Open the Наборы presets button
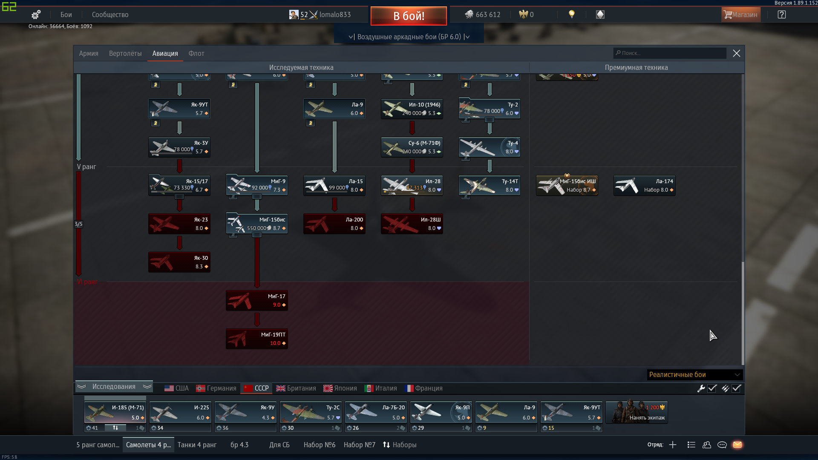 pyautogui.click(x=400, y=445)
